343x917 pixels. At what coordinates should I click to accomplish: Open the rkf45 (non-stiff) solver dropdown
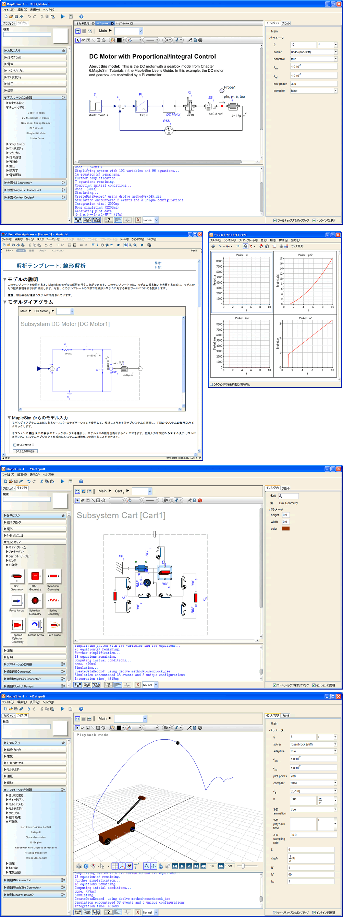point(335,52)
